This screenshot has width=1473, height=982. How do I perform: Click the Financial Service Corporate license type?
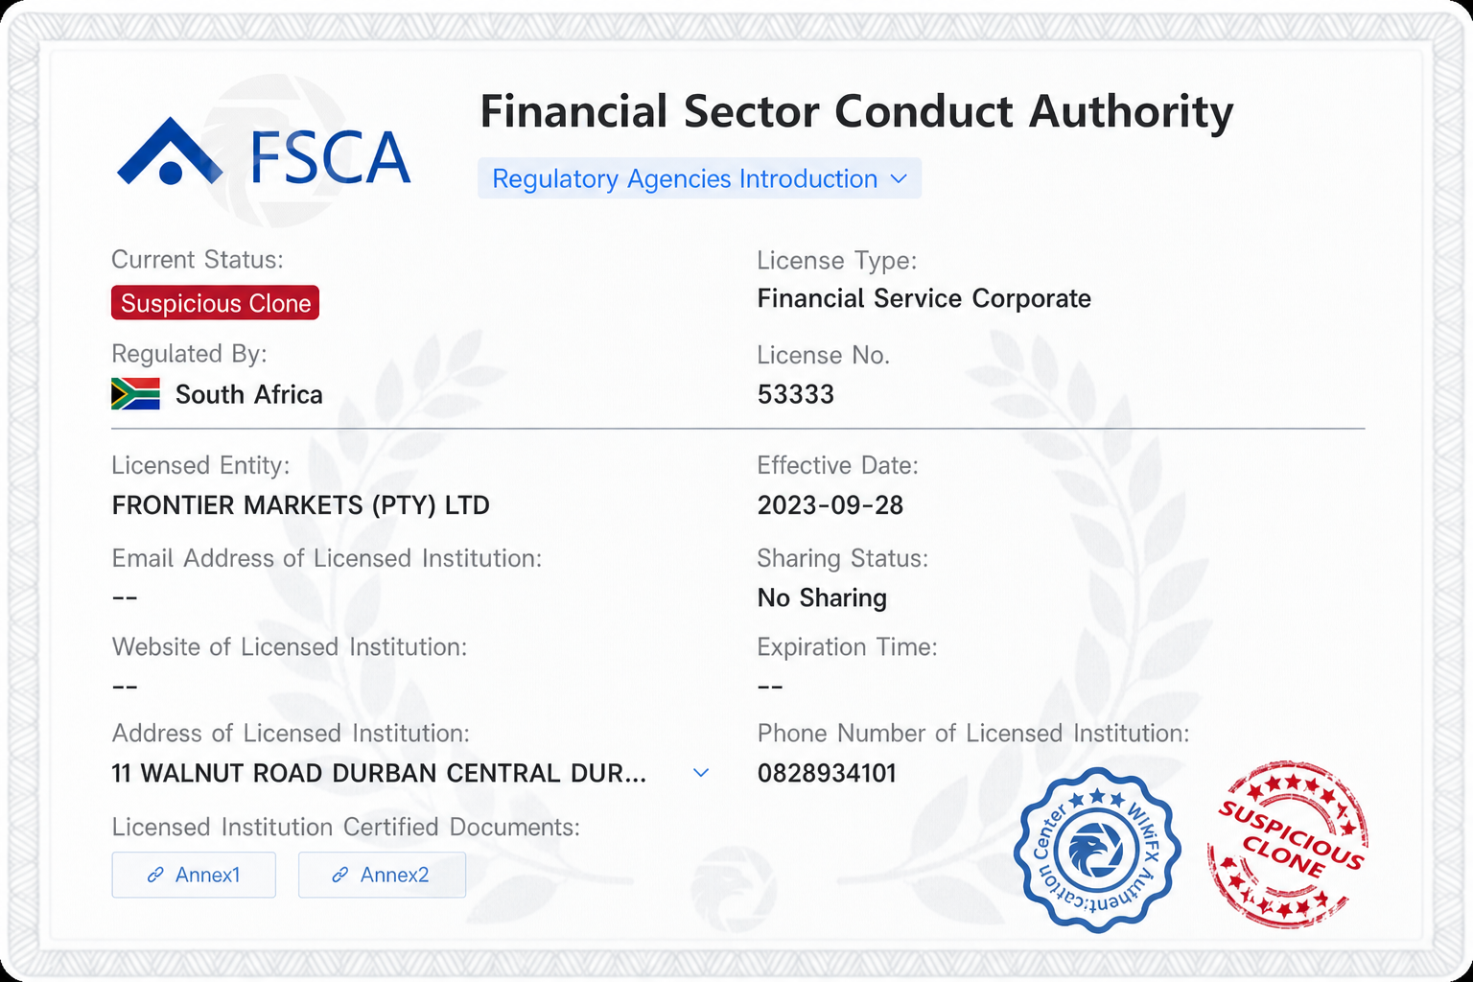(x=924, y=298)
